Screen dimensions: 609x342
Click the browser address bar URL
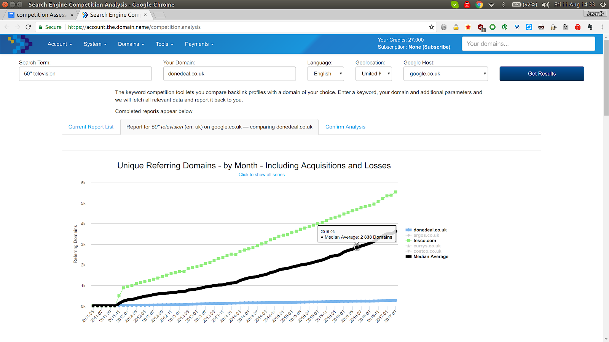(134, 27)
